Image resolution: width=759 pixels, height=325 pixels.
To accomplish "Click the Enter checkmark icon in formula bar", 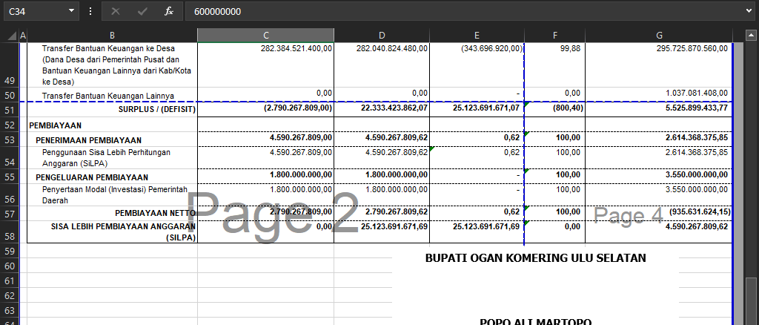I will pyautogui.click(x=142, y=11).
